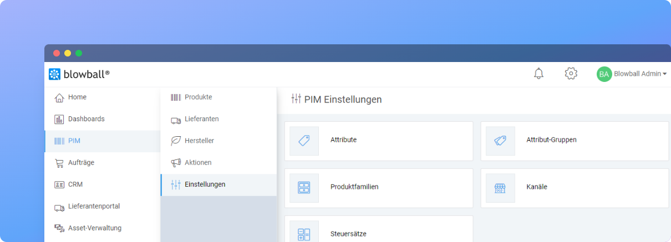Click the PIM Einstellungen page title
Image resolution: width=671 pixels, height=242 pixels.
pyautogui.click(x=343, y=100)
